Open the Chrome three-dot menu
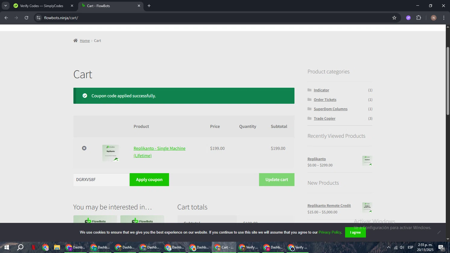The image size is (450, 253). click(x=444, y=18)
